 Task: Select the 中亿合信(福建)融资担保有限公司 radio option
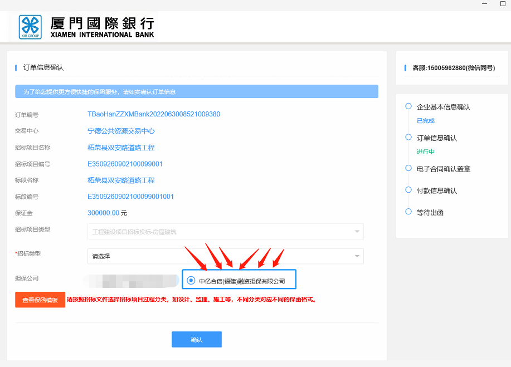click(x=191, y=280)
